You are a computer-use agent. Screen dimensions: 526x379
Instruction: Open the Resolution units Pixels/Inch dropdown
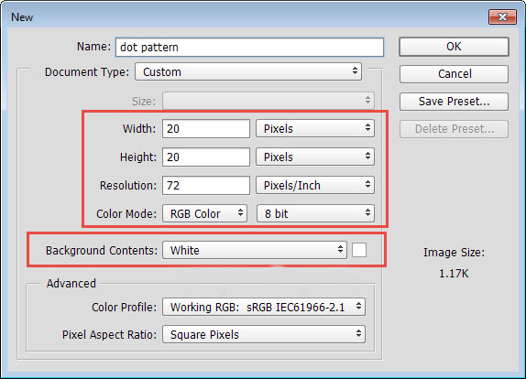(315, 185)
